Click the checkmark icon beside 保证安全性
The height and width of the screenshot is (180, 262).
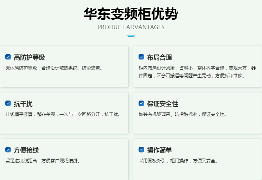click(141, 103)
